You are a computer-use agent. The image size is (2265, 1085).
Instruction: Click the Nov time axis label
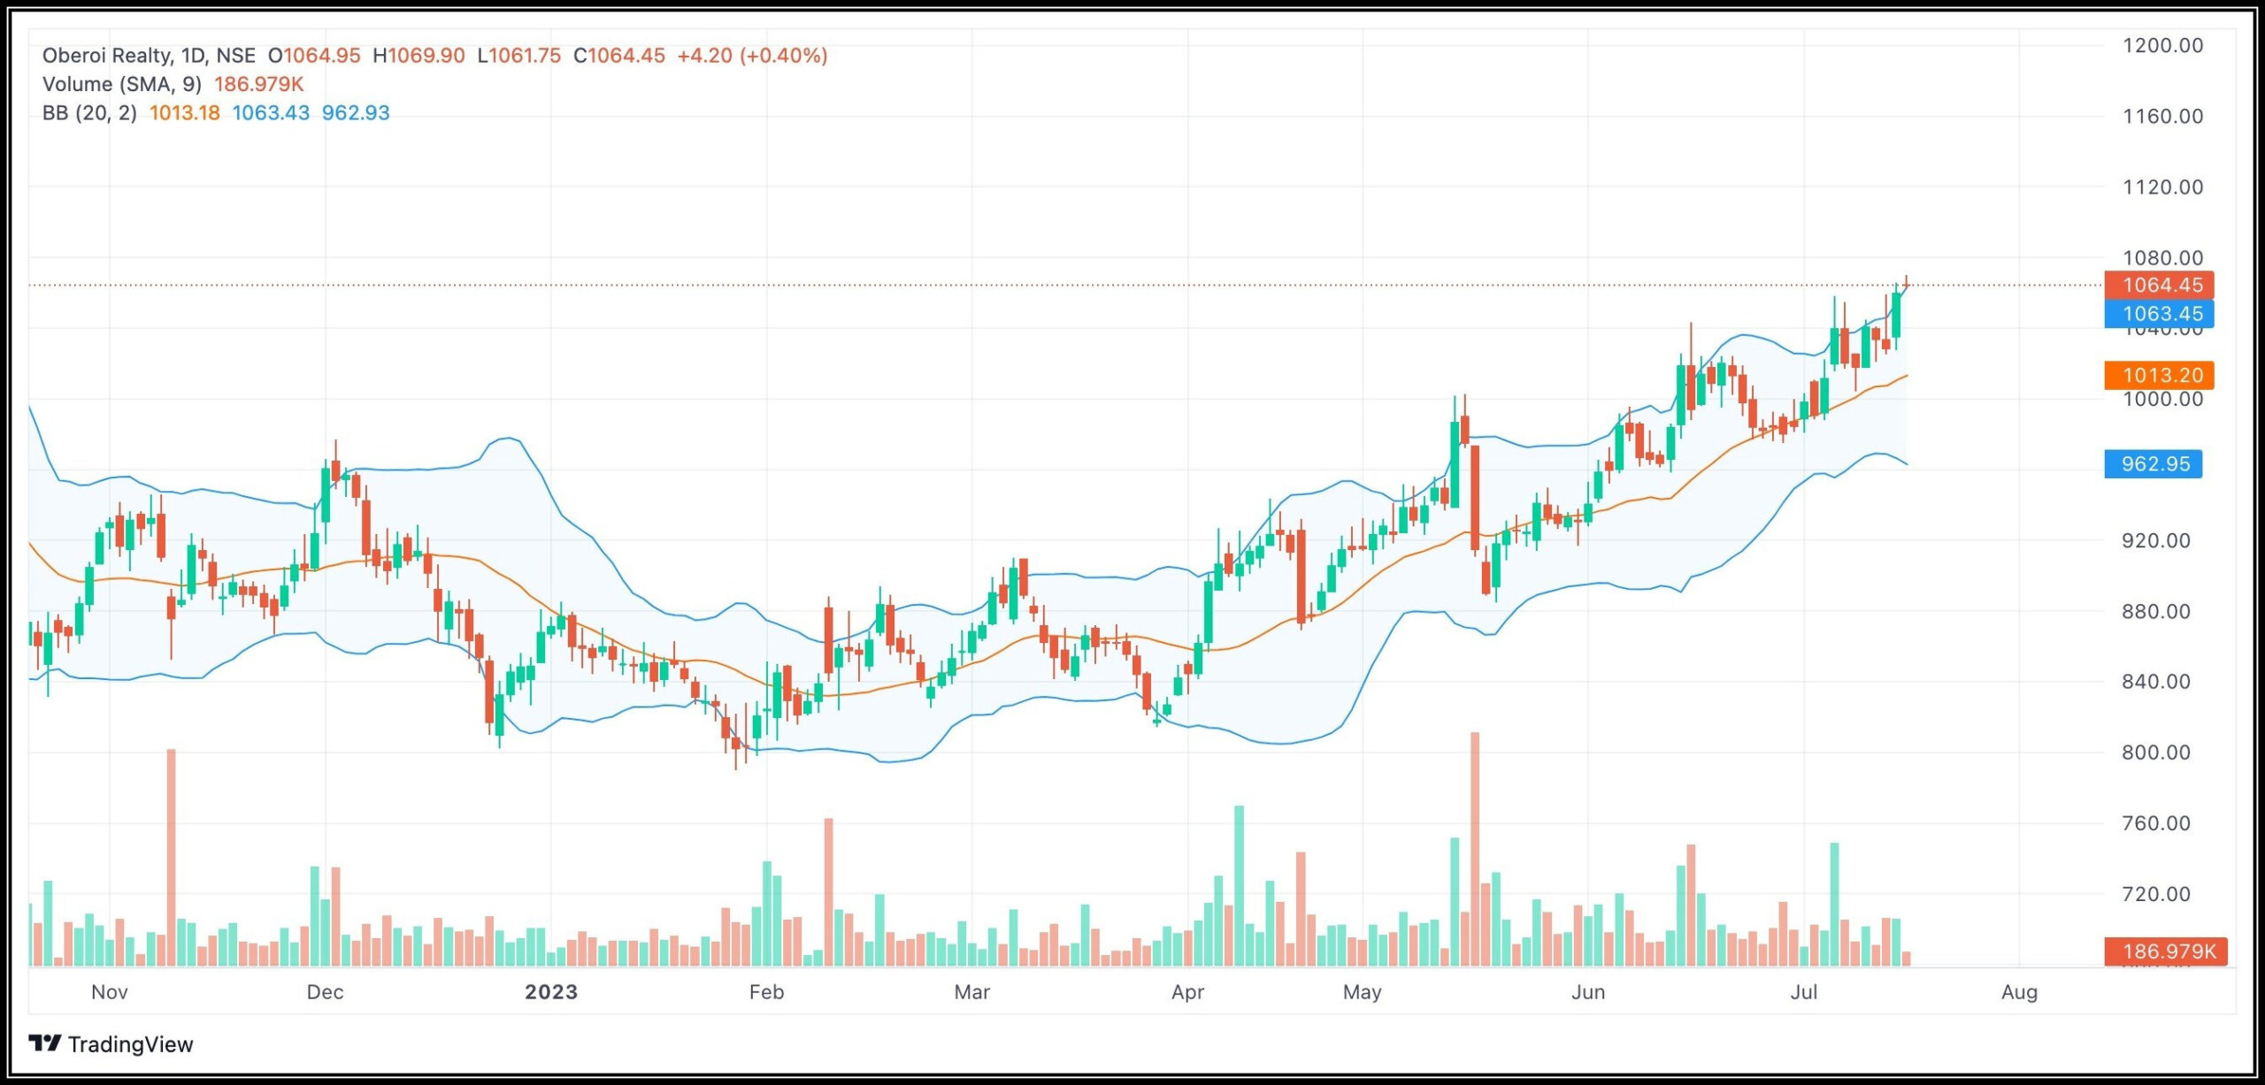[110, 992]
